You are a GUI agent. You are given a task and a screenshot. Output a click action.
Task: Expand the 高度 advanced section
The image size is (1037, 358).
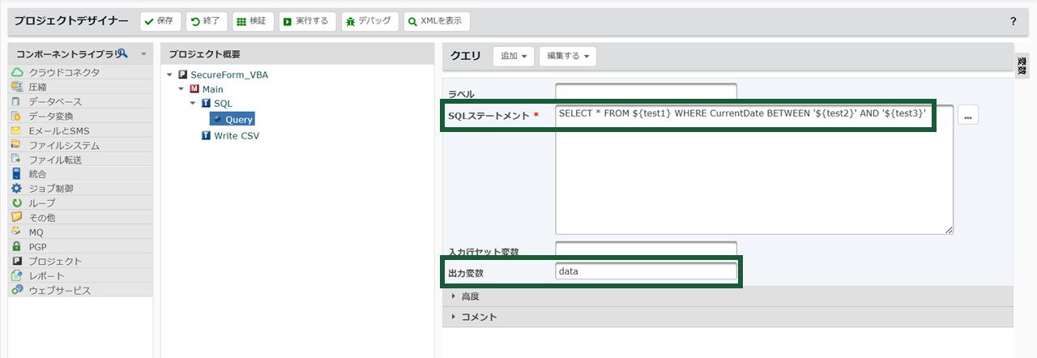coord(728,296)
